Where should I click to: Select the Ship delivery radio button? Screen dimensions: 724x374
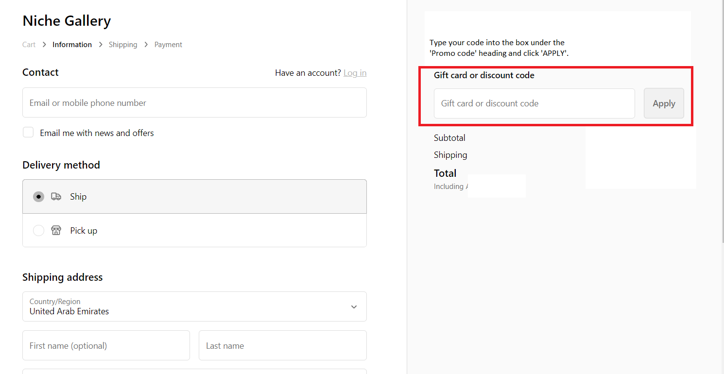pos(38,196)
